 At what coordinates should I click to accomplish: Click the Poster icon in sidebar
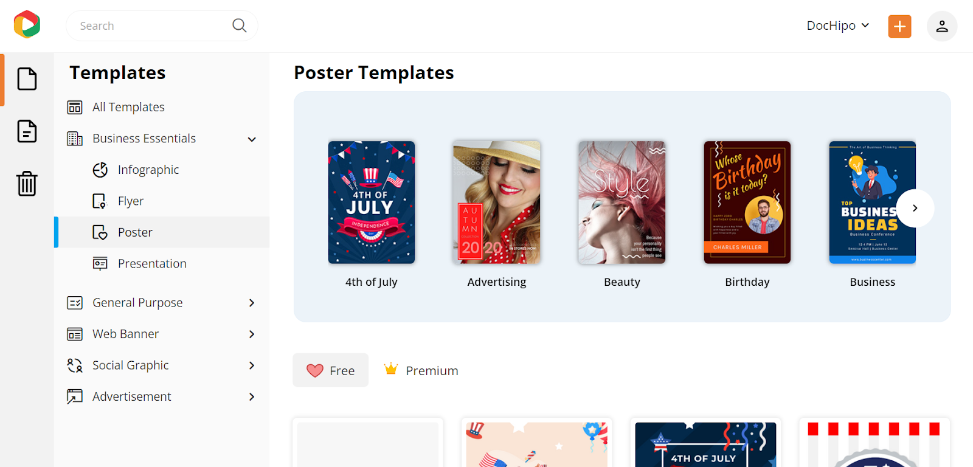[100, 232]
